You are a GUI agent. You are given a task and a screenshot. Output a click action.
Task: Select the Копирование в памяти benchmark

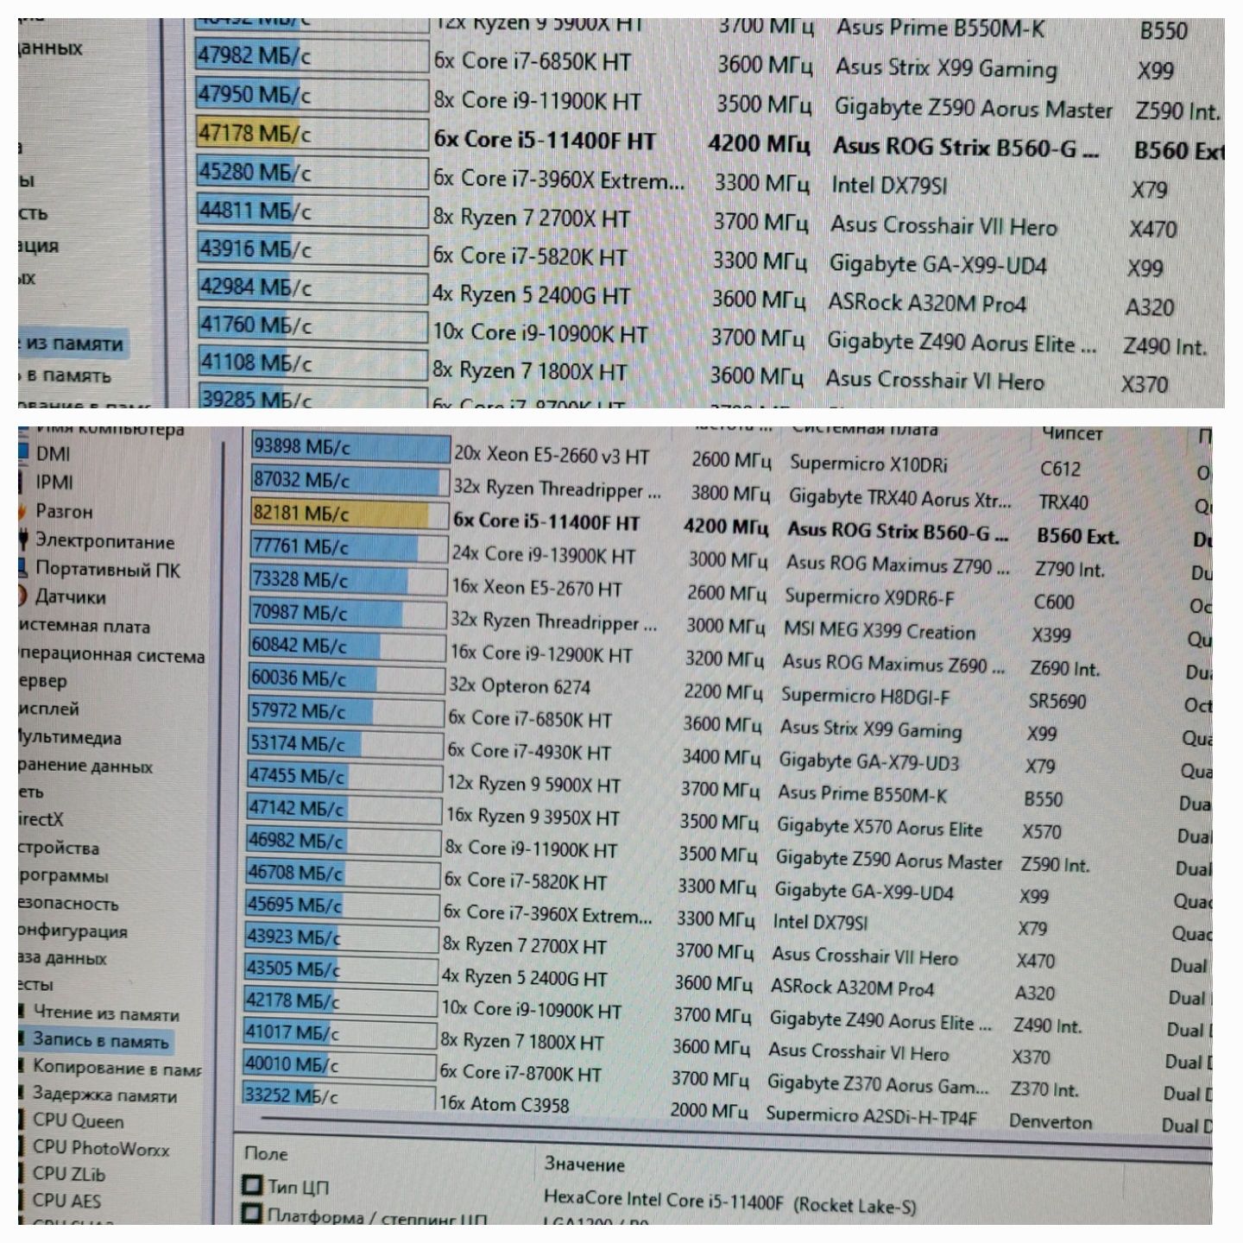tap(117, 1069)
